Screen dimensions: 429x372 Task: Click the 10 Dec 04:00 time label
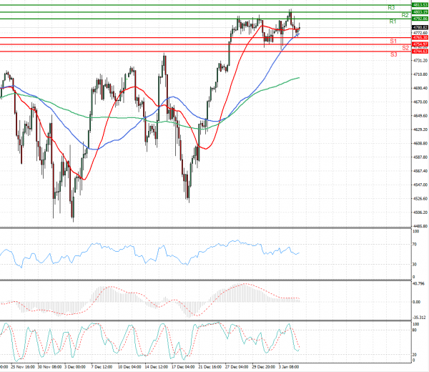pos(129,366)
